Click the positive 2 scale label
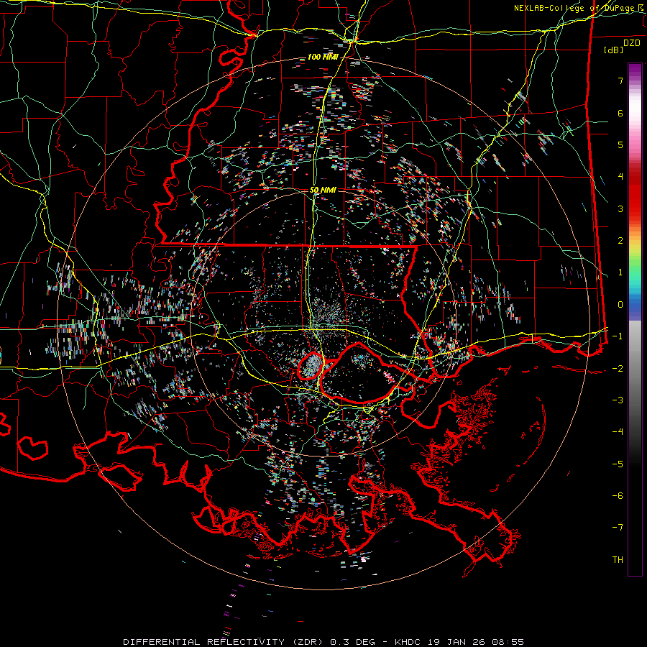647x647 pixels. (x=620, y=240)
